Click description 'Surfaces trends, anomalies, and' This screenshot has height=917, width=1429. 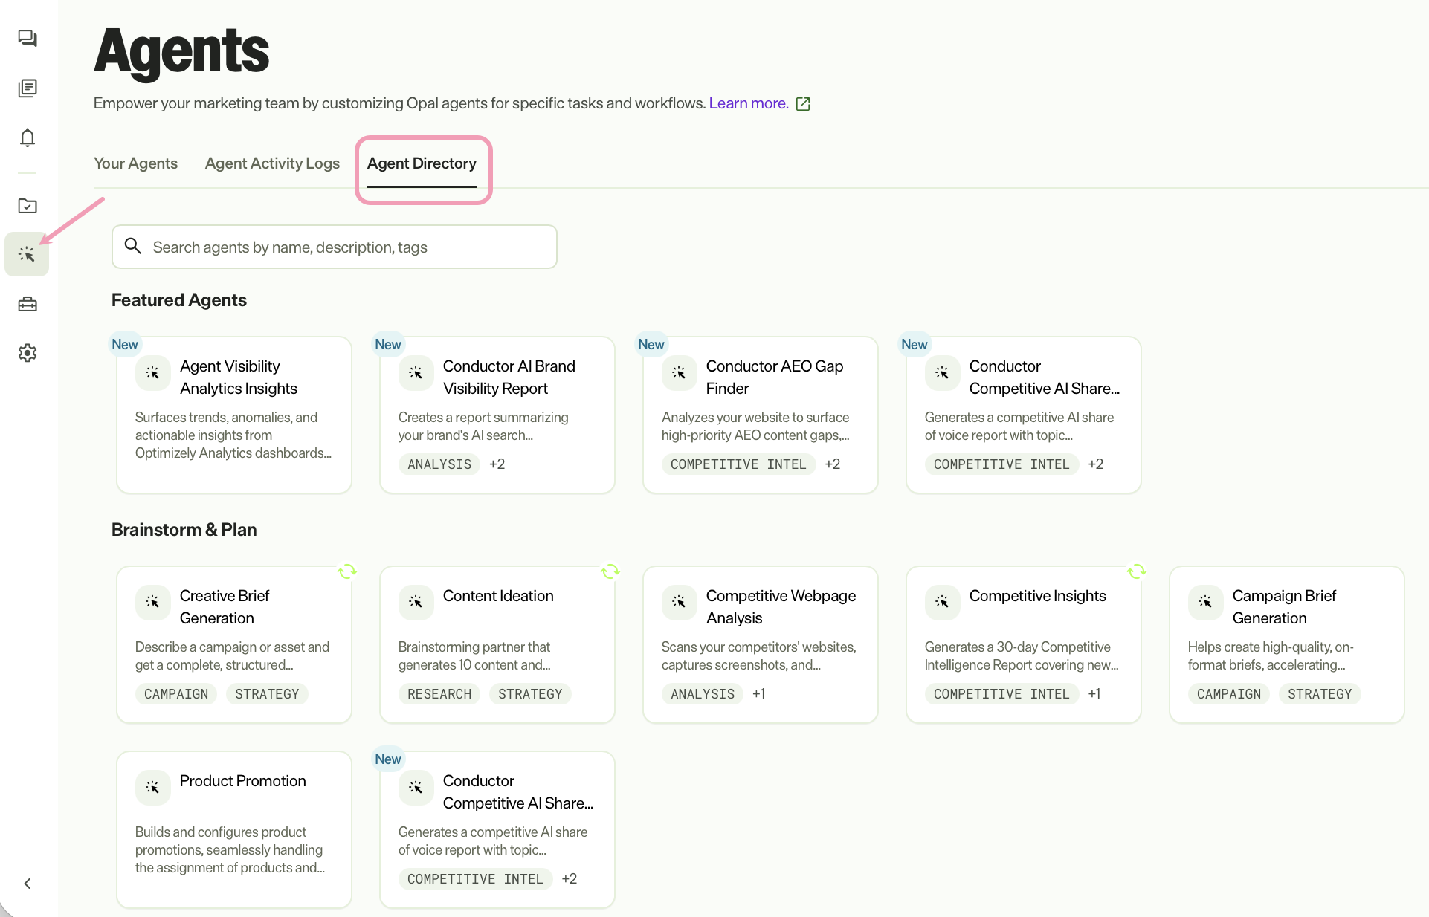pyautogui.click(x=226, y=418)
